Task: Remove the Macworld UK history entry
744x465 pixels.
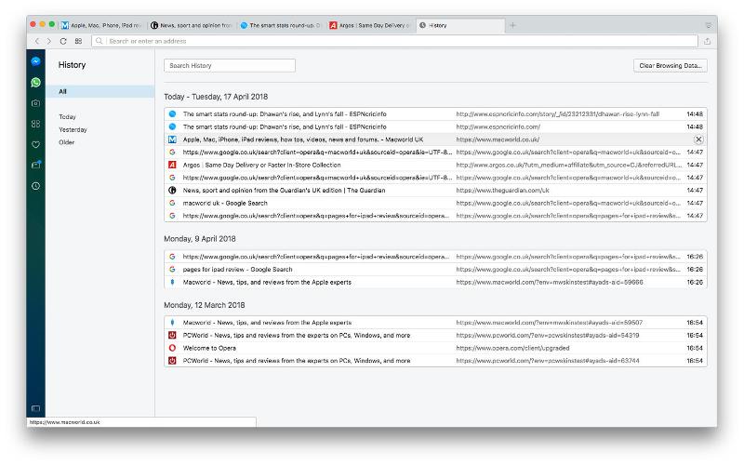Action: (x=698, y=139)
